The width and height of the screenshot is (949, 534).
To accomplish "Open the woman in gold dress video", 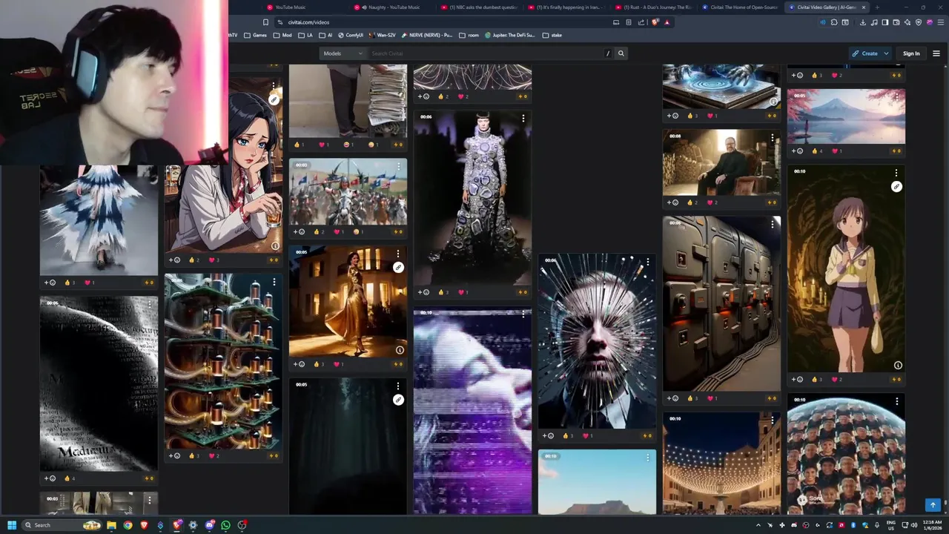I will tap(348, 302).
